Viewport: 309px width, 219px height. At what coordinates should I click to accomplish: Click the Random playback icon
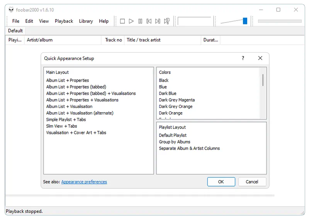(x=167, y=21)
